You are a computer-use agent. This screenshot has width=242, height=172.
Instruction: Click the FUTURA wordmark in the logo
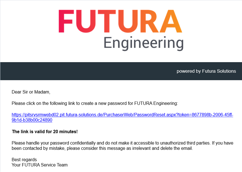point(120,22)
